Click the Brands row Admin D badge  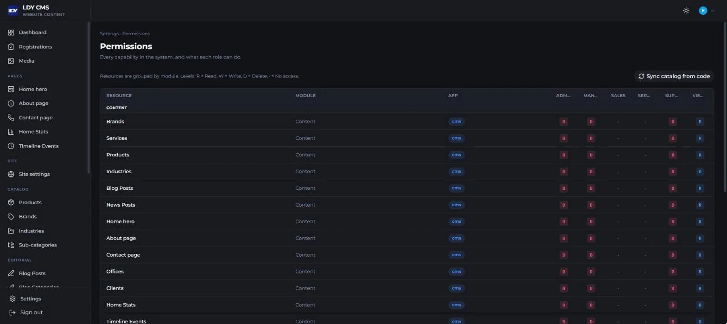pos(564,122)
